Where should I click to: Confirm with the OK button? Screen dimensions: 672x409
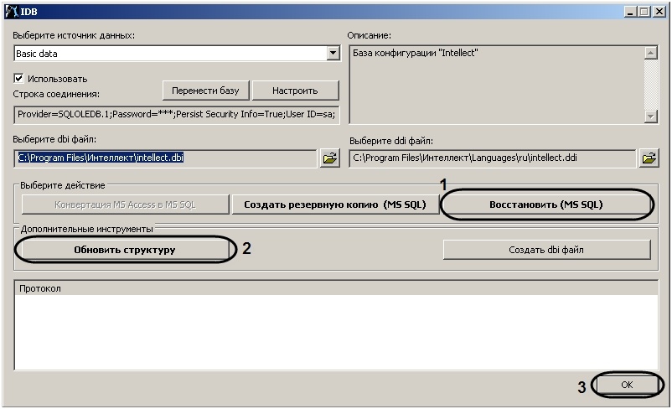pos(627,384)
